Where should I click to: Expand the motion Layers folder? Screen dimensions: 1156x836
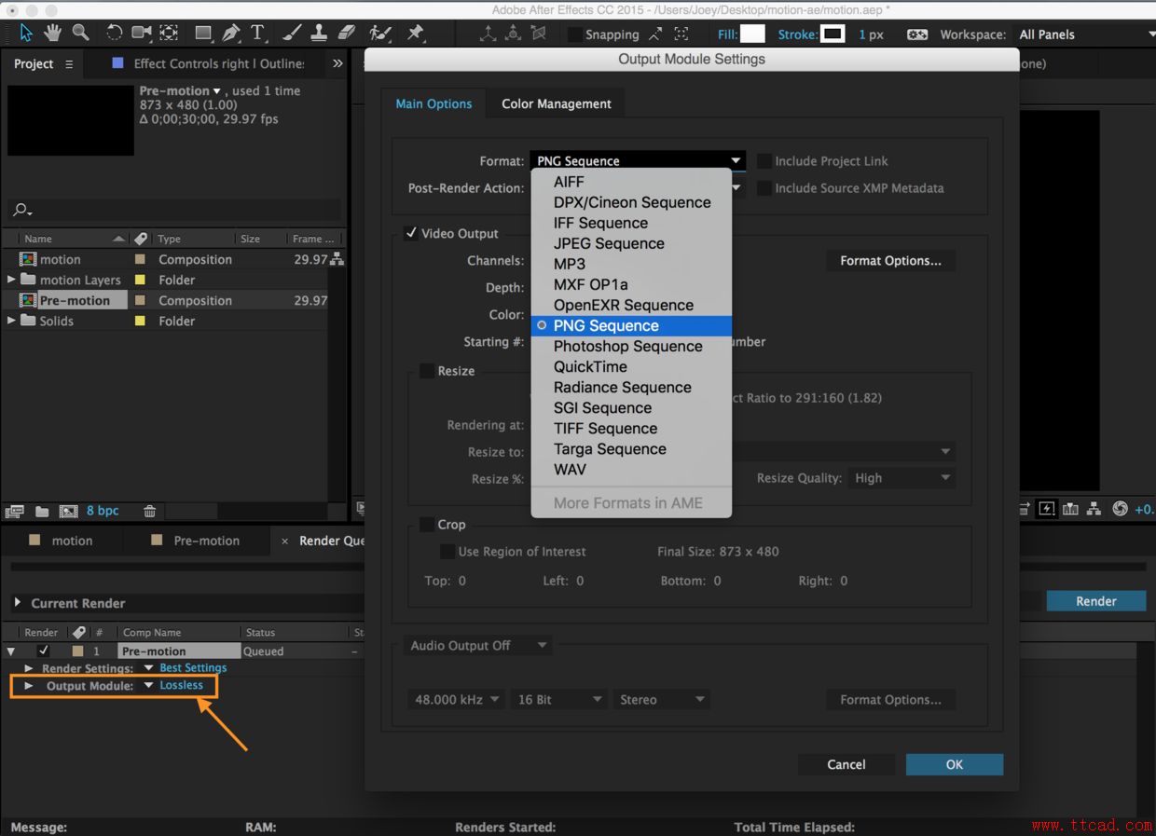click(11, 280)
